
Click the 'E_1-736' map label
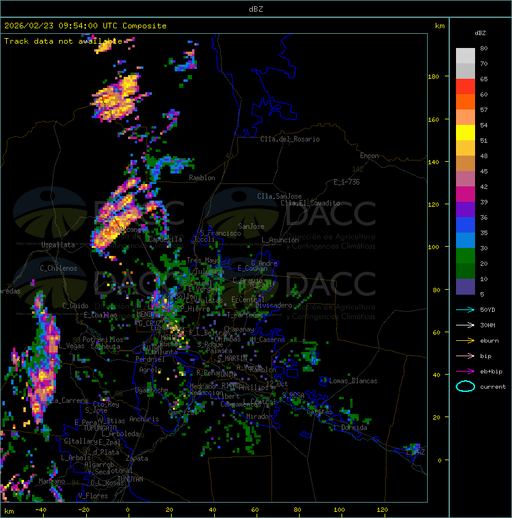coord(346,182)
